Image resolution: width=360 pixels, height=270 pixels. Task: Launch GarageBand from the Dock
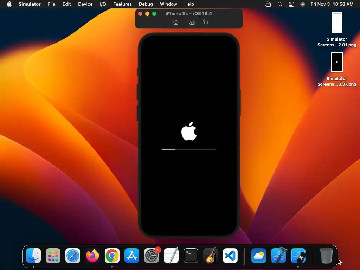(211, 256)
